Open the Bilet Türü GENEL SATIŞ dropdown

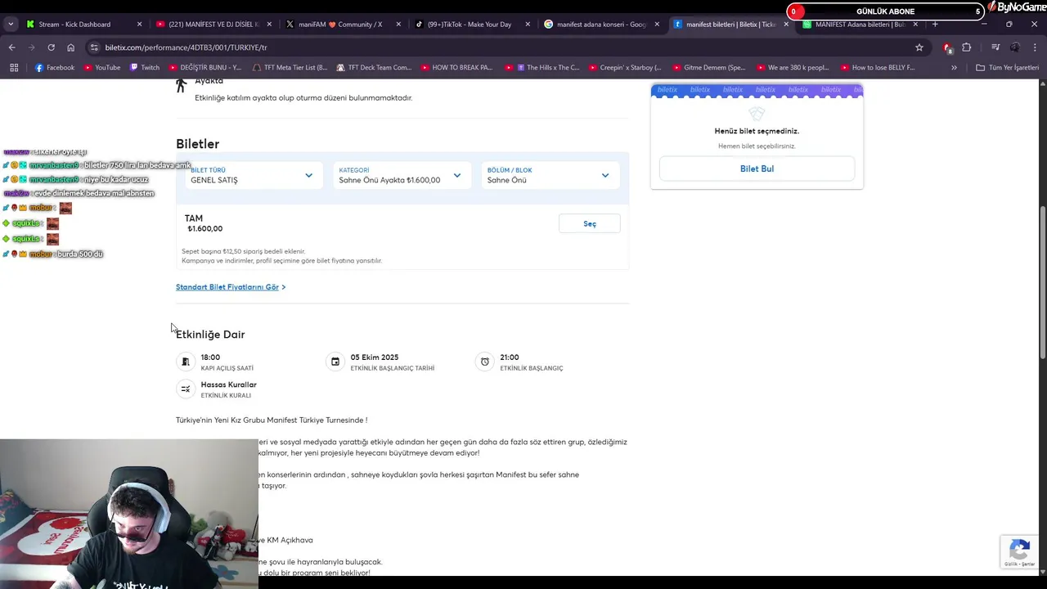coord(253,175)
